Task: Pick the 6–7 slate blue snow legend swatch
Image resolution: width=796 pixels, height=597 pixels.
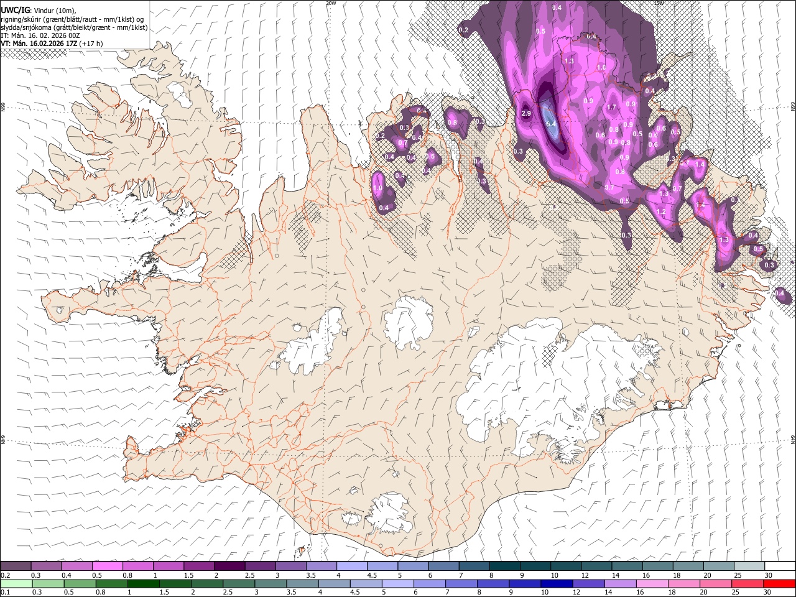Action: pos(444,566)
